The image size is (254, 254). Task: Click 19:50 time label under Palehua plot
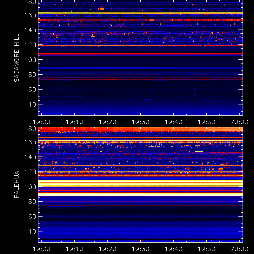click(x=207, y=249)
